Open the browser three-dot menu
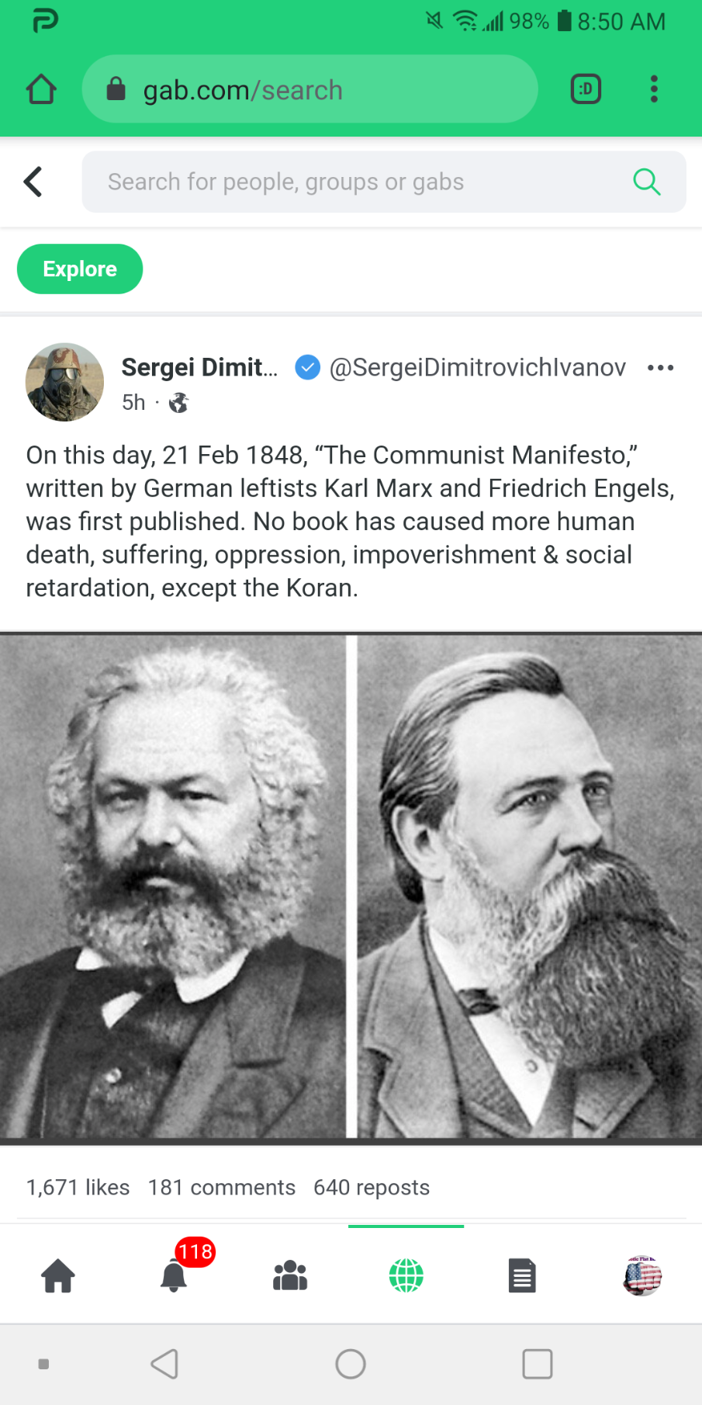The width and height of the screenshot is (702, 1405). coord(654,89)
